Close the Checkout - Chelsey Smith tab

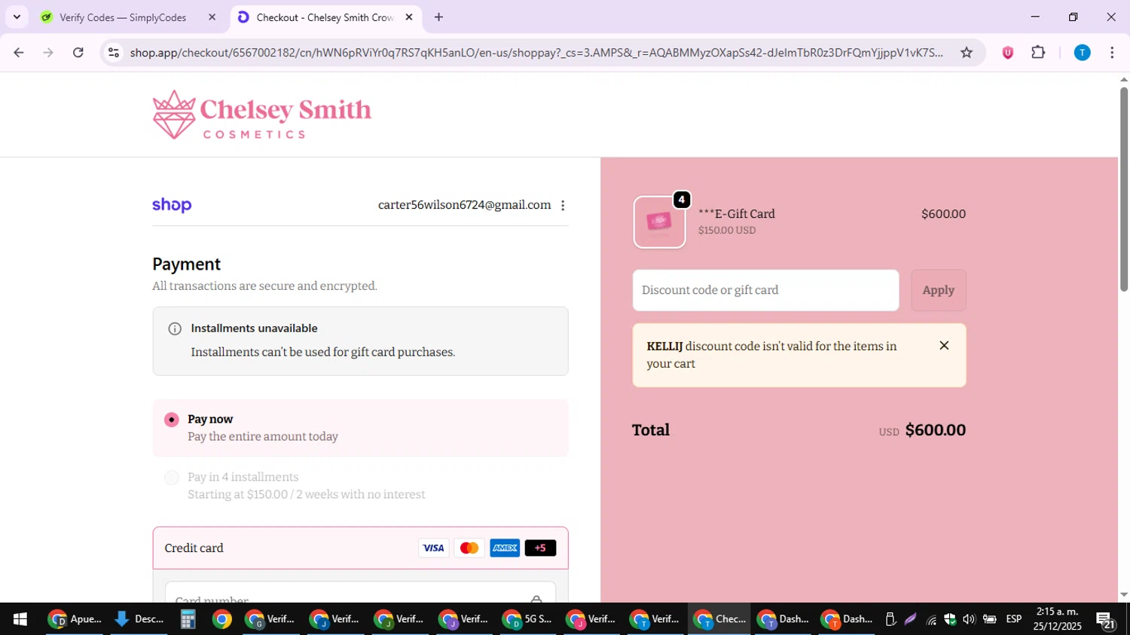pyautogui.click(x=409, y=17)
